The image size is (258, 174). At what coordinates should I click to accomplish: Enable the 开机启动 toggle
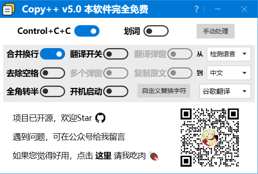pyautogui.click(x=116, y=91)
